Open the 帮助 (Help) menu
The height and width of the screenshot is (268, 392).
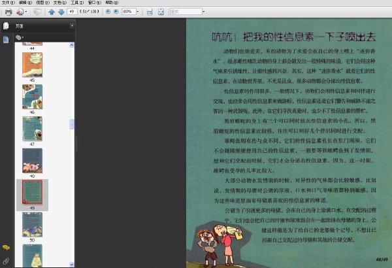[112, 3]
